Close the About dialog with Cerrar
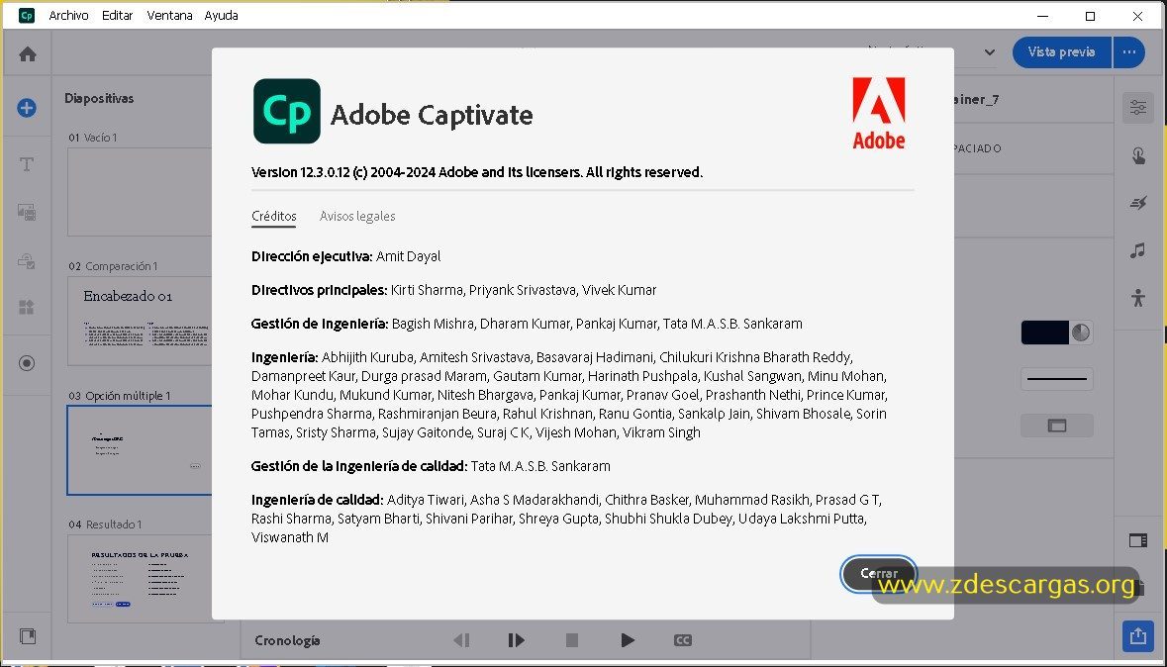The image size is (1167, 667). tap(878, 573)
